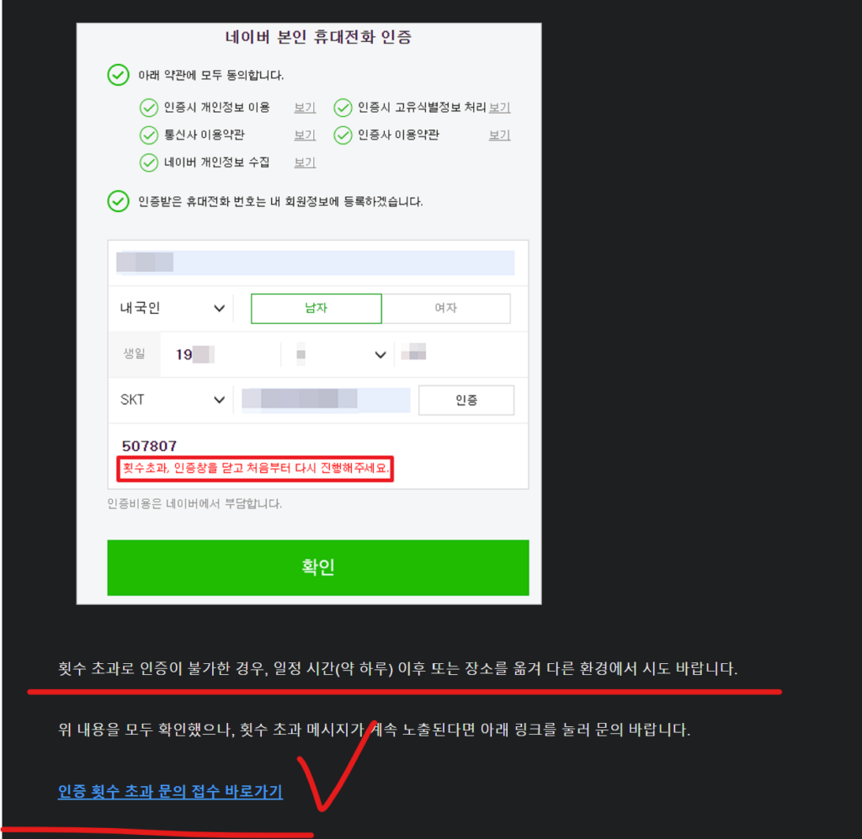The width and height of the screenshot is (862, 839).
Task: Uncheck 통신사 이용약관 agreement
Action: pyautogui.click(x=148, y=135)
